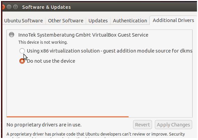The image size is (198, 140).
Task: Open the Authentication tab
Action: point(130,21)
